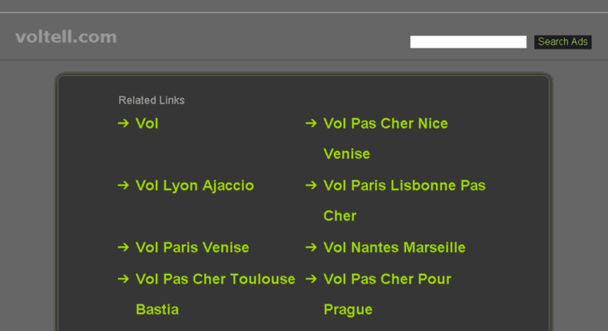Click the arrow icon beside Vol Lyon Ajaccio
The height and width of the screenshot is (331, 608).
tap(123, 185)
